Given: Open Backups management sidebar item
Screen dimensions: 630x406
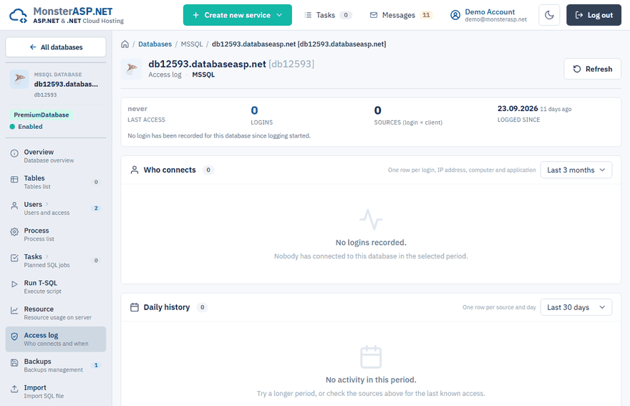Looking at the screenshot, I should 56,365.
